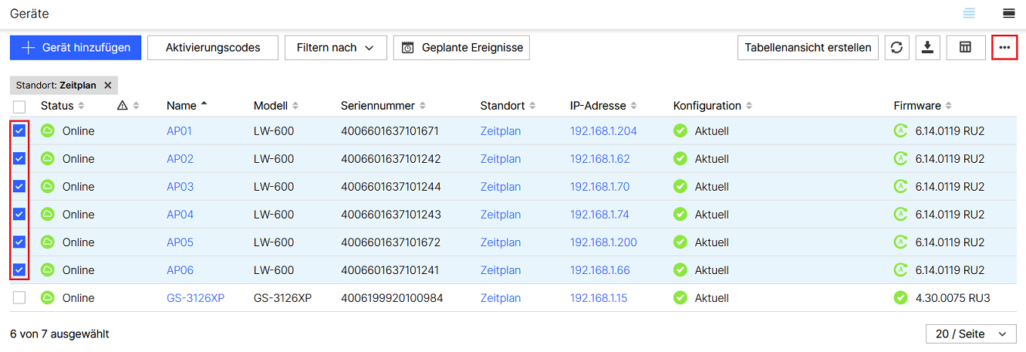Toggle the select-all header checkbox

(x=19, y=107)
